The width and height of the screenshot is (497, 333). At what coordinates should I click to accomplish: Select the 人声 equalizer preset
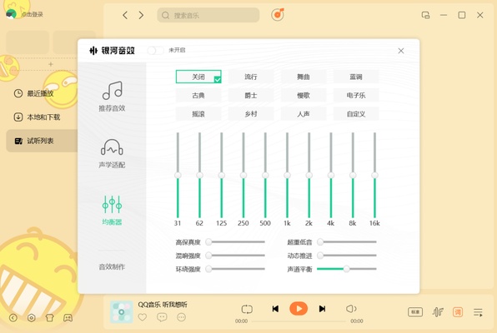pos(304,114)
